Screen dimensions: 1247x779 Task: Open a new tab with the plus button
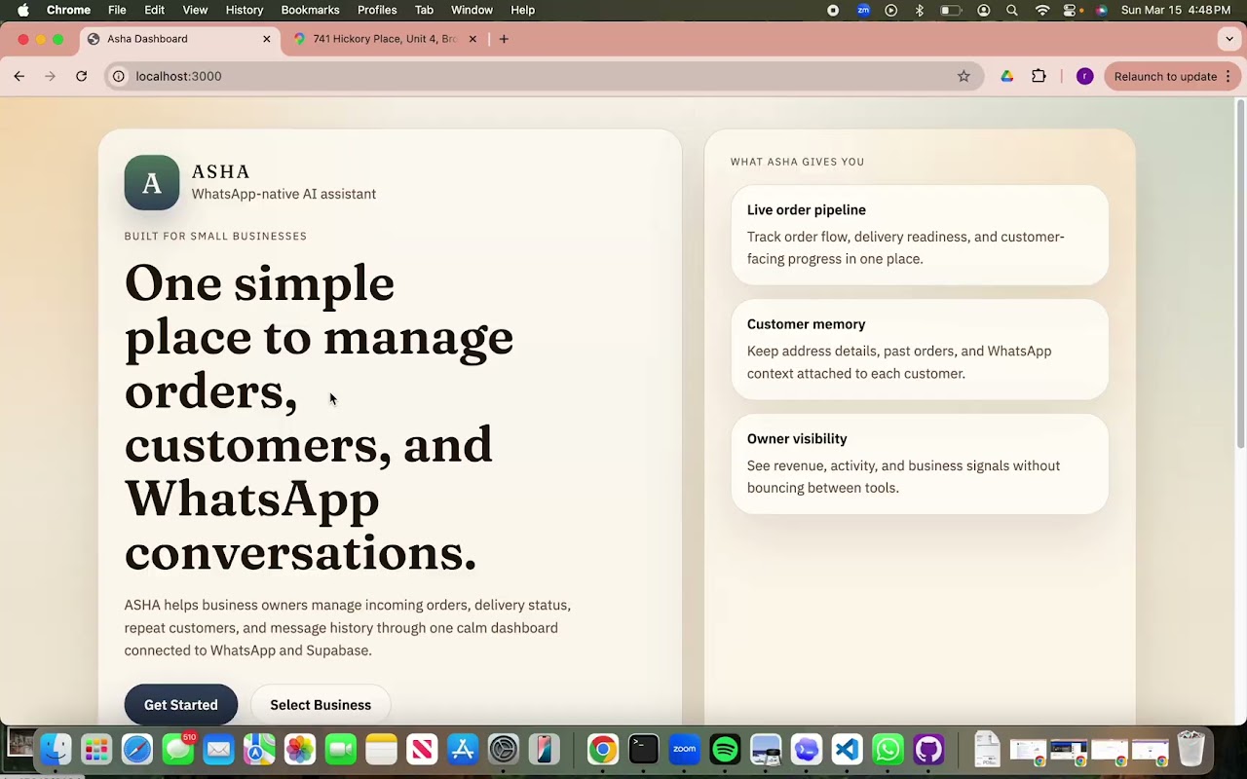tap(504, 39)
